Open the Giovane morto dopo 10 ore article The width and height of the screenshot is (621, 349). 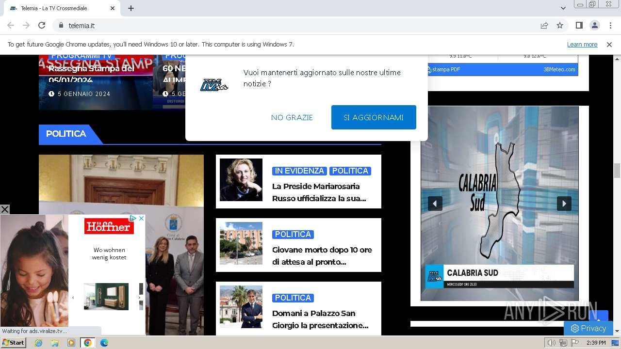tap(322, 256)
